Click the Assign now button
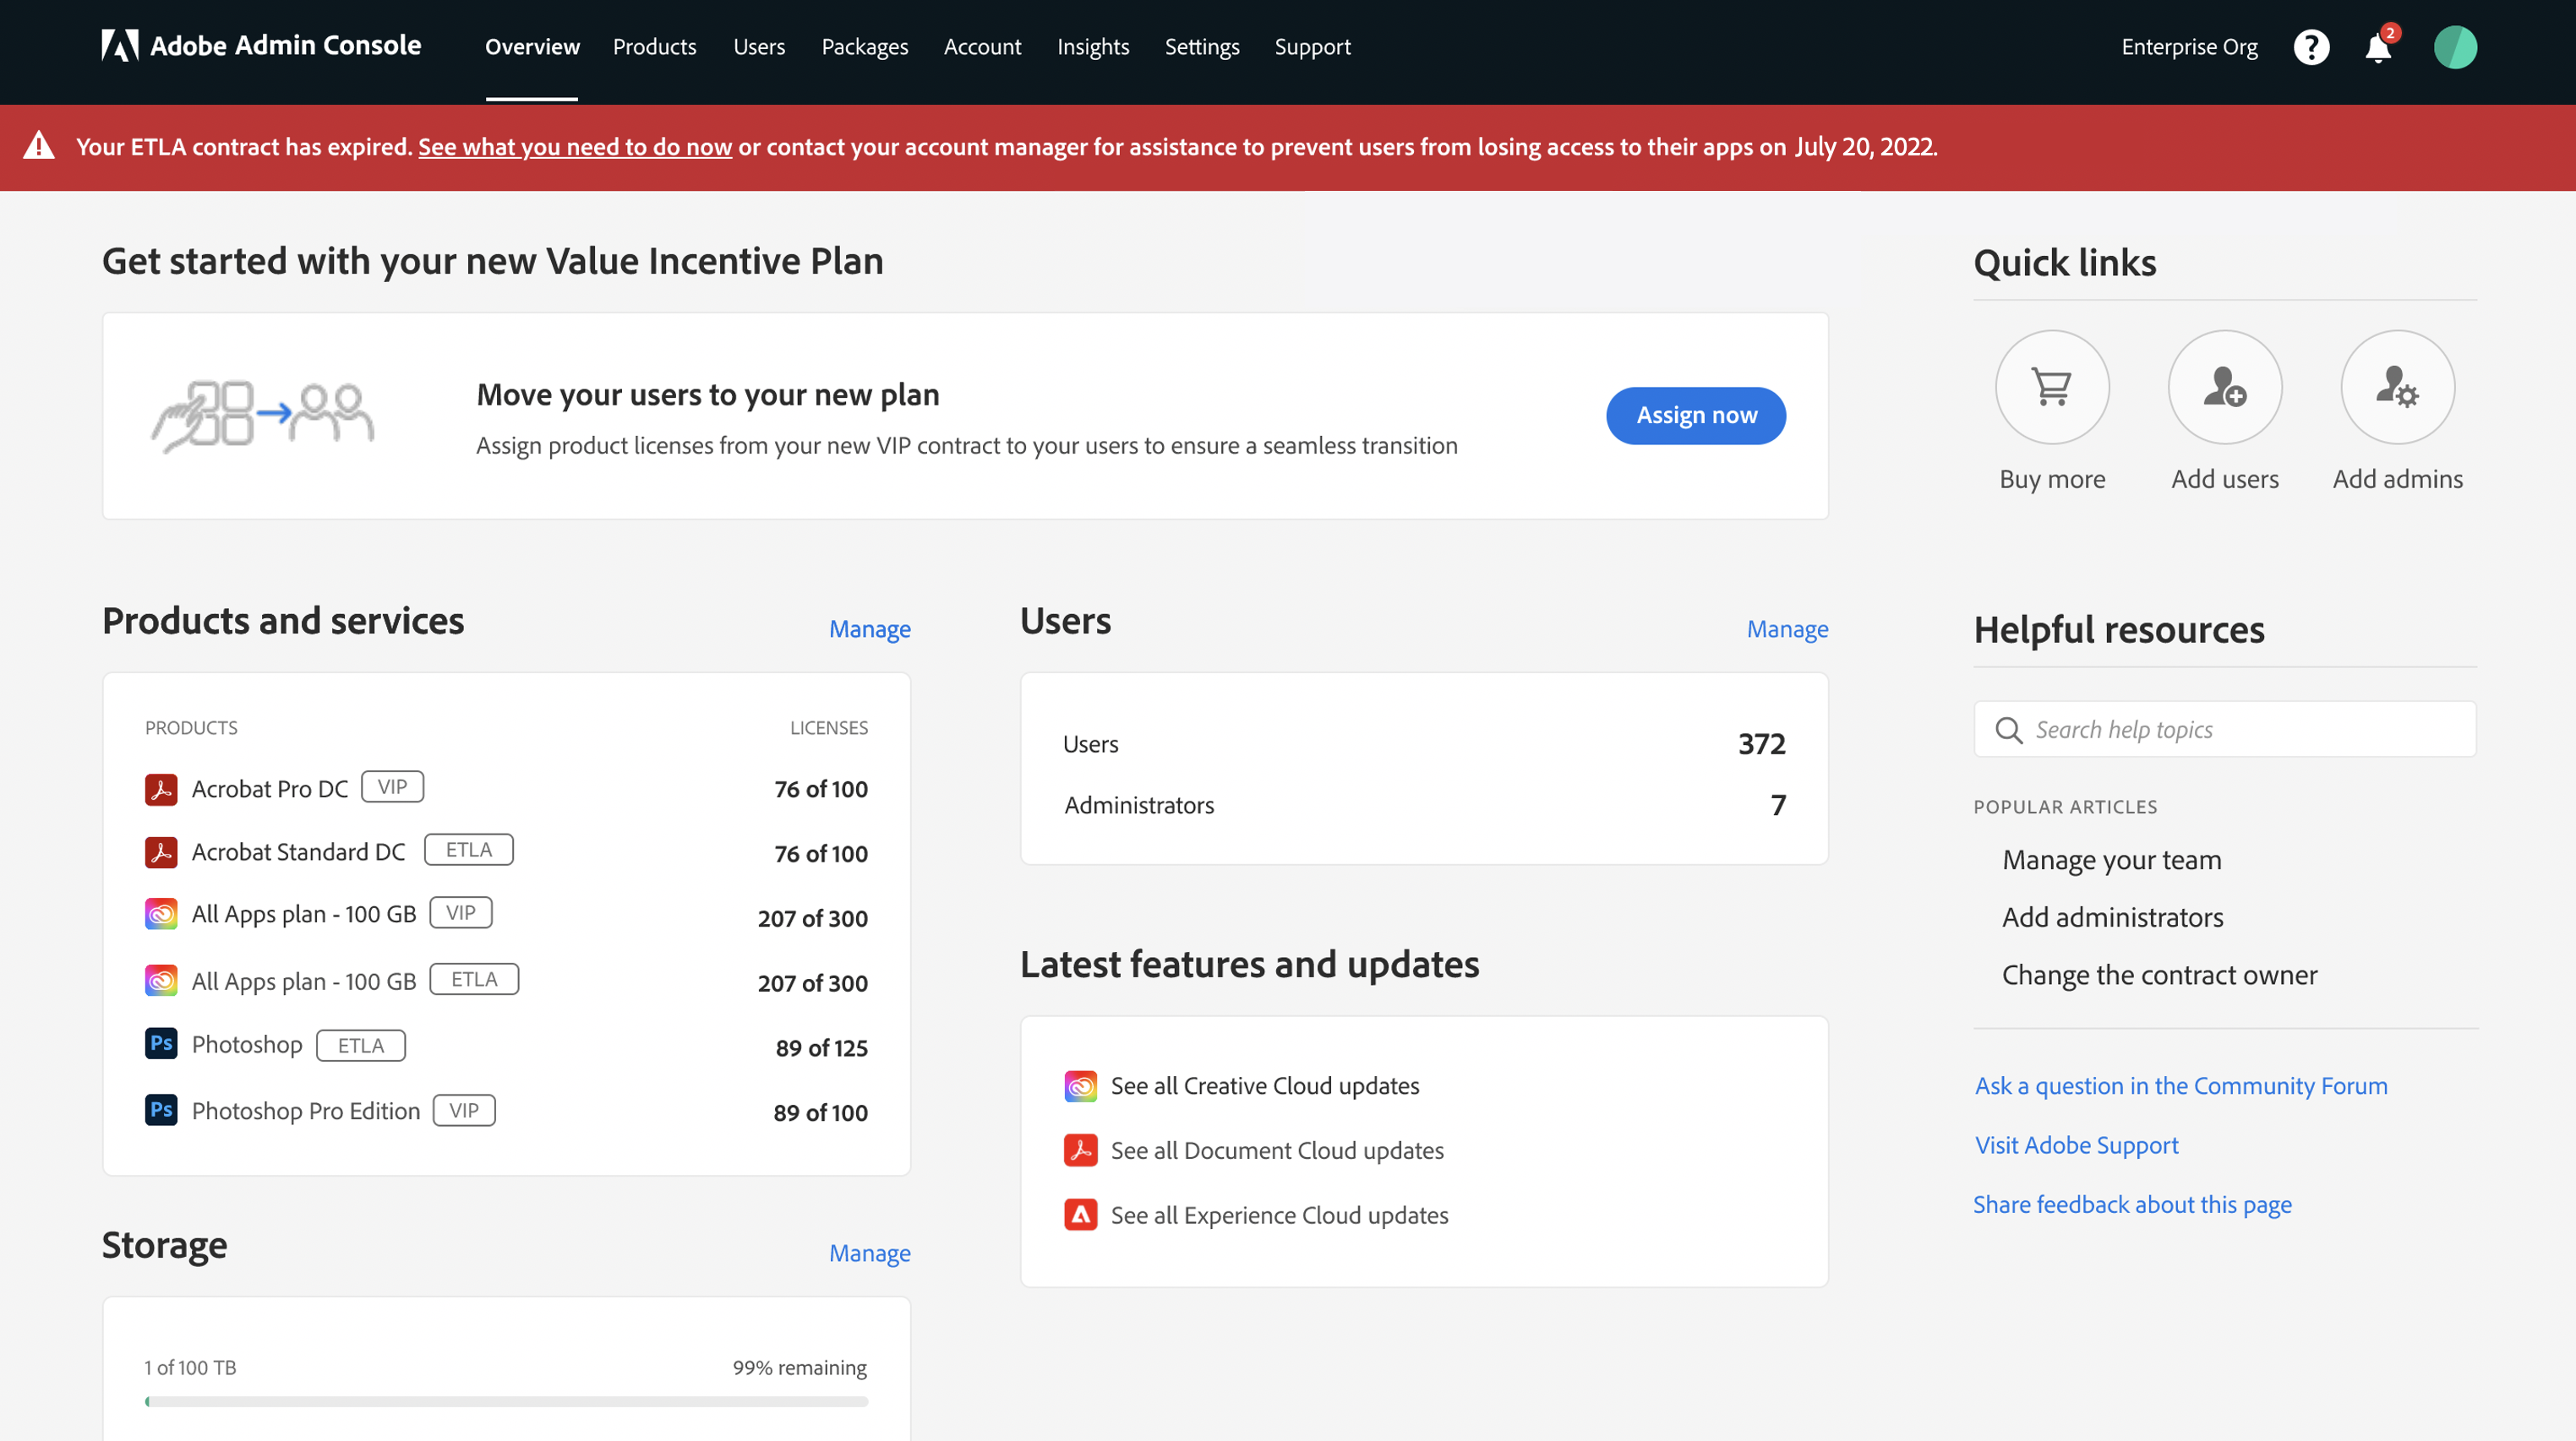 pos(1695,415)
